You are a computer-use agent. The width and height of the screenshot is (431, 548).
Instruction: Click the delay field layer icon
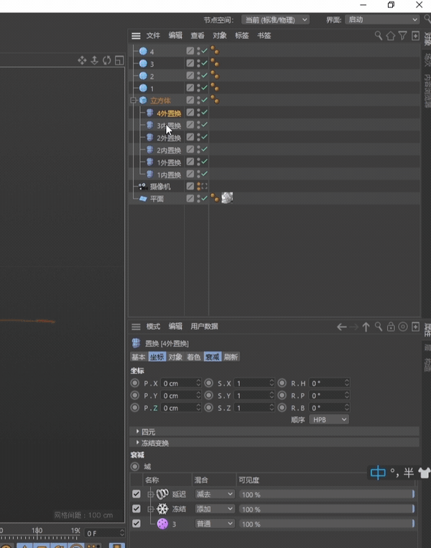click(162, 493)
